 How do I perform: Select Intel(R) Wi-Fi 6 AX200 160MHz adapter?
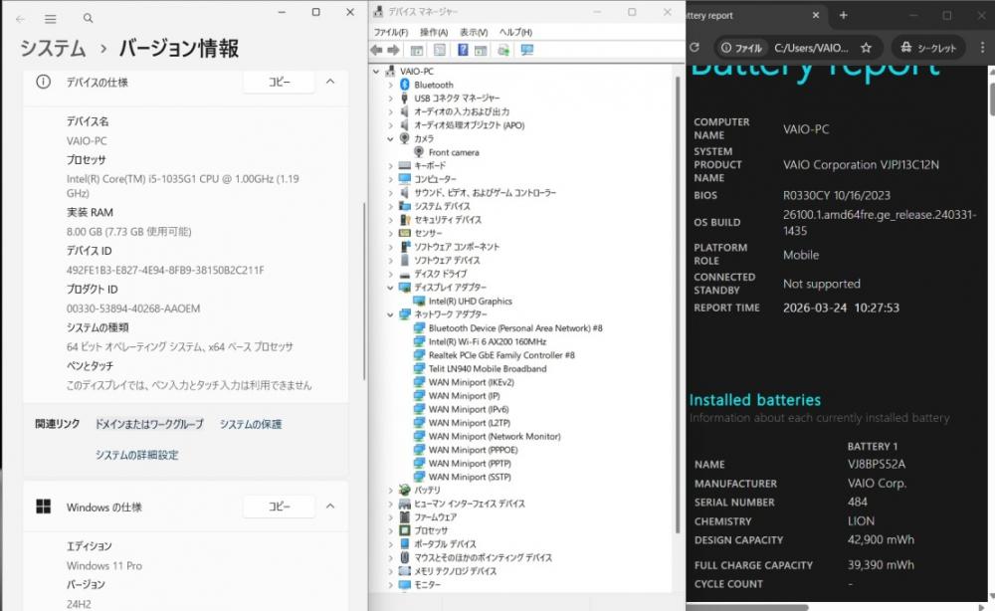pos(487,342)
